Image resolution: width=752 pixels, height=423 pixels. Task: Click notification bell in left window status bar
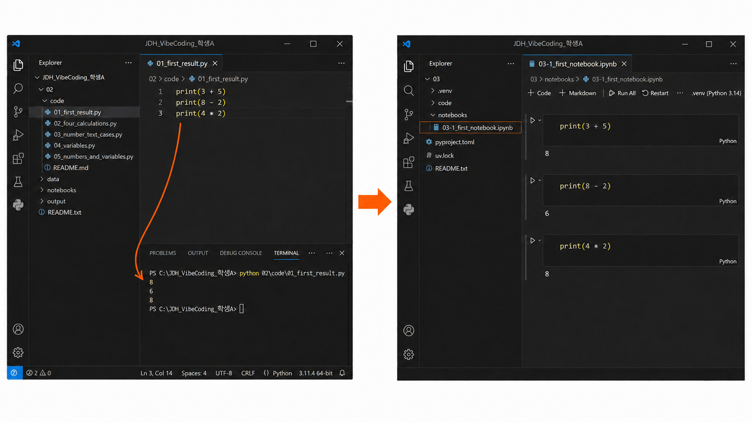click(342, 373)
